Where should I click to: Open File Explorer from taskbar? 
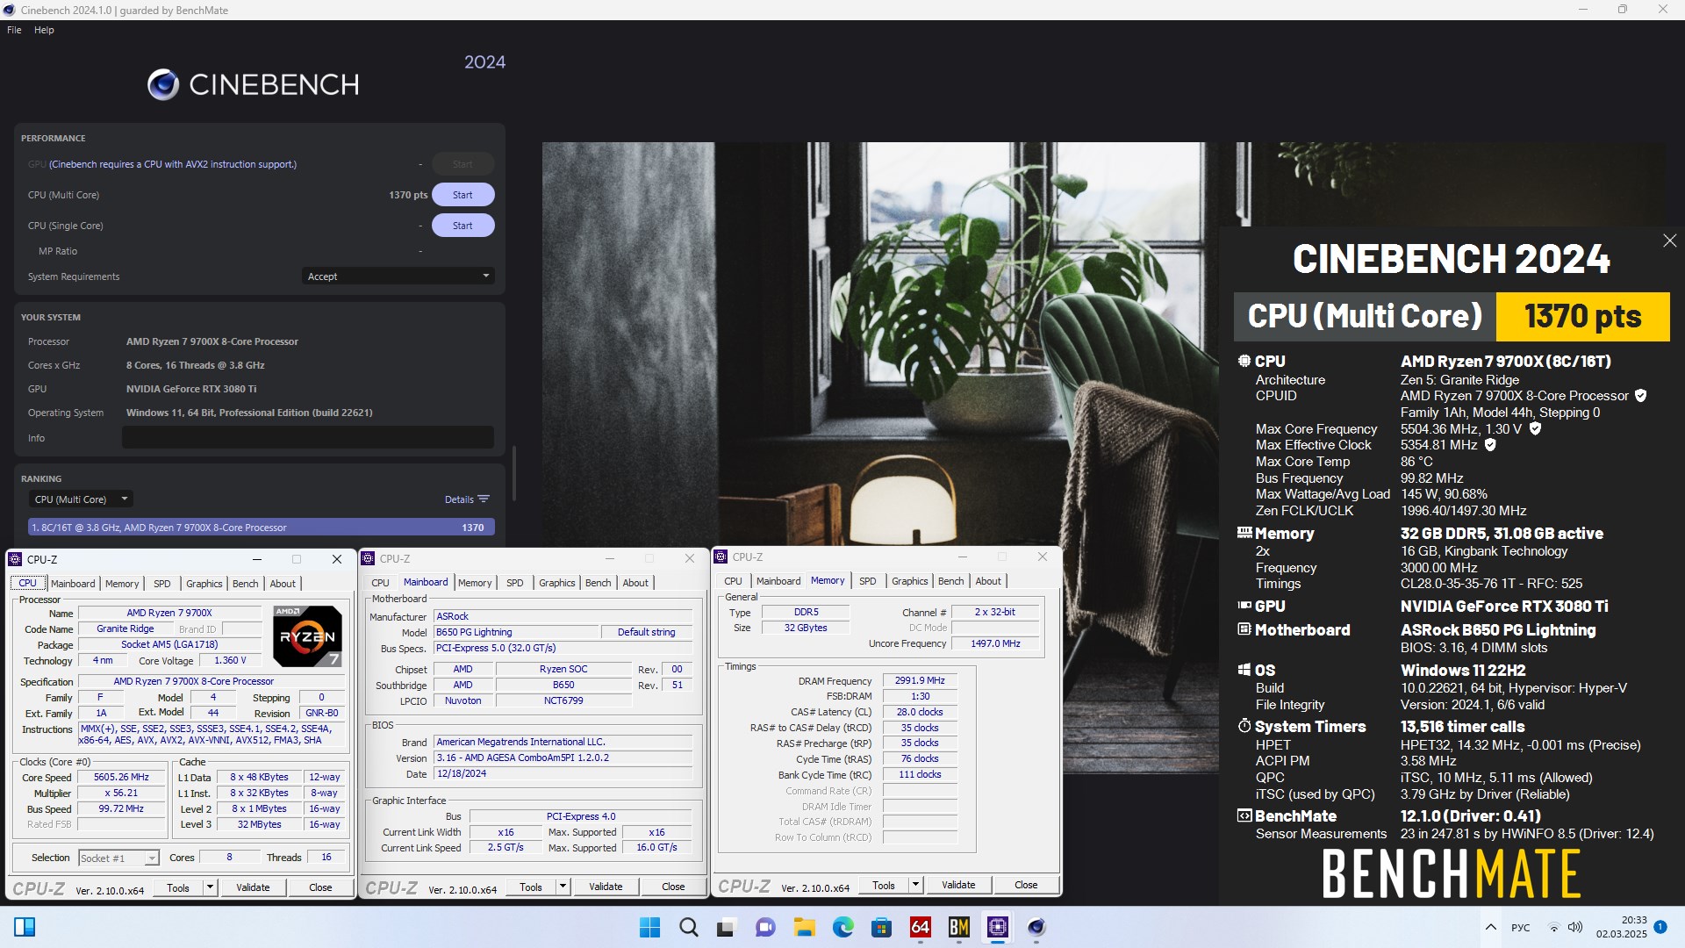tap(804, 927)
